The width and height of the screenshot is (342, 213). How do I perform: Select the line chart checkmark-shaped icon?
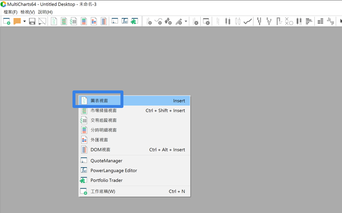click(x=248, y=21)
